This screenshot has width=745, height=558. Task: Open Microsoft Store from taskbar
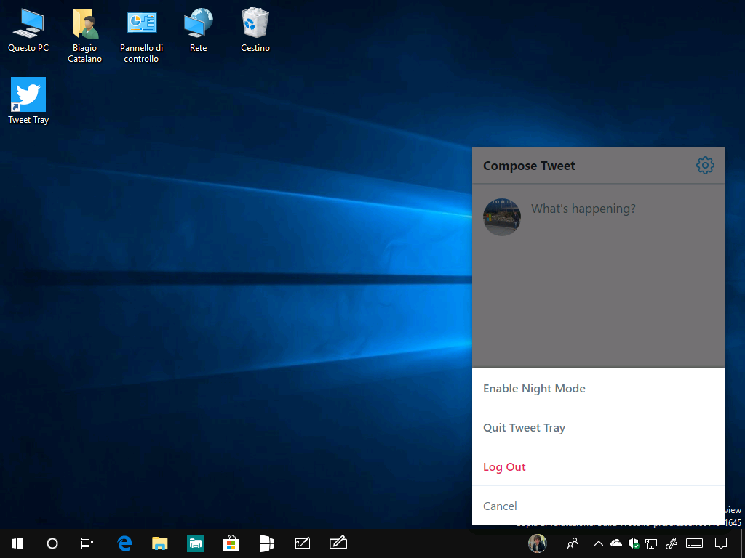coord(231,543)
